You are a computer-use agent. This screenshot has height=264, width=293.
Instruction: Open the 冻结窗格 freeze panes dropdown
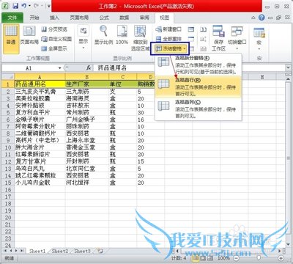point(171,48)
